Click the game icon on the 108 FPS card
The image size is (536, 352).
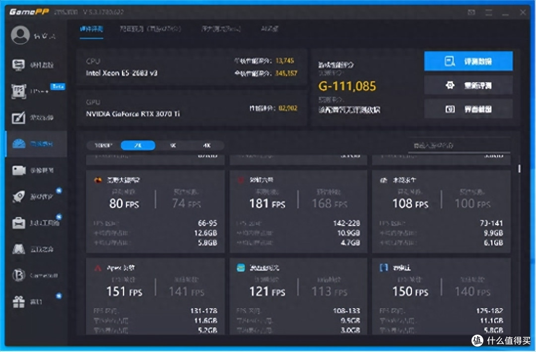click(384, 180)
